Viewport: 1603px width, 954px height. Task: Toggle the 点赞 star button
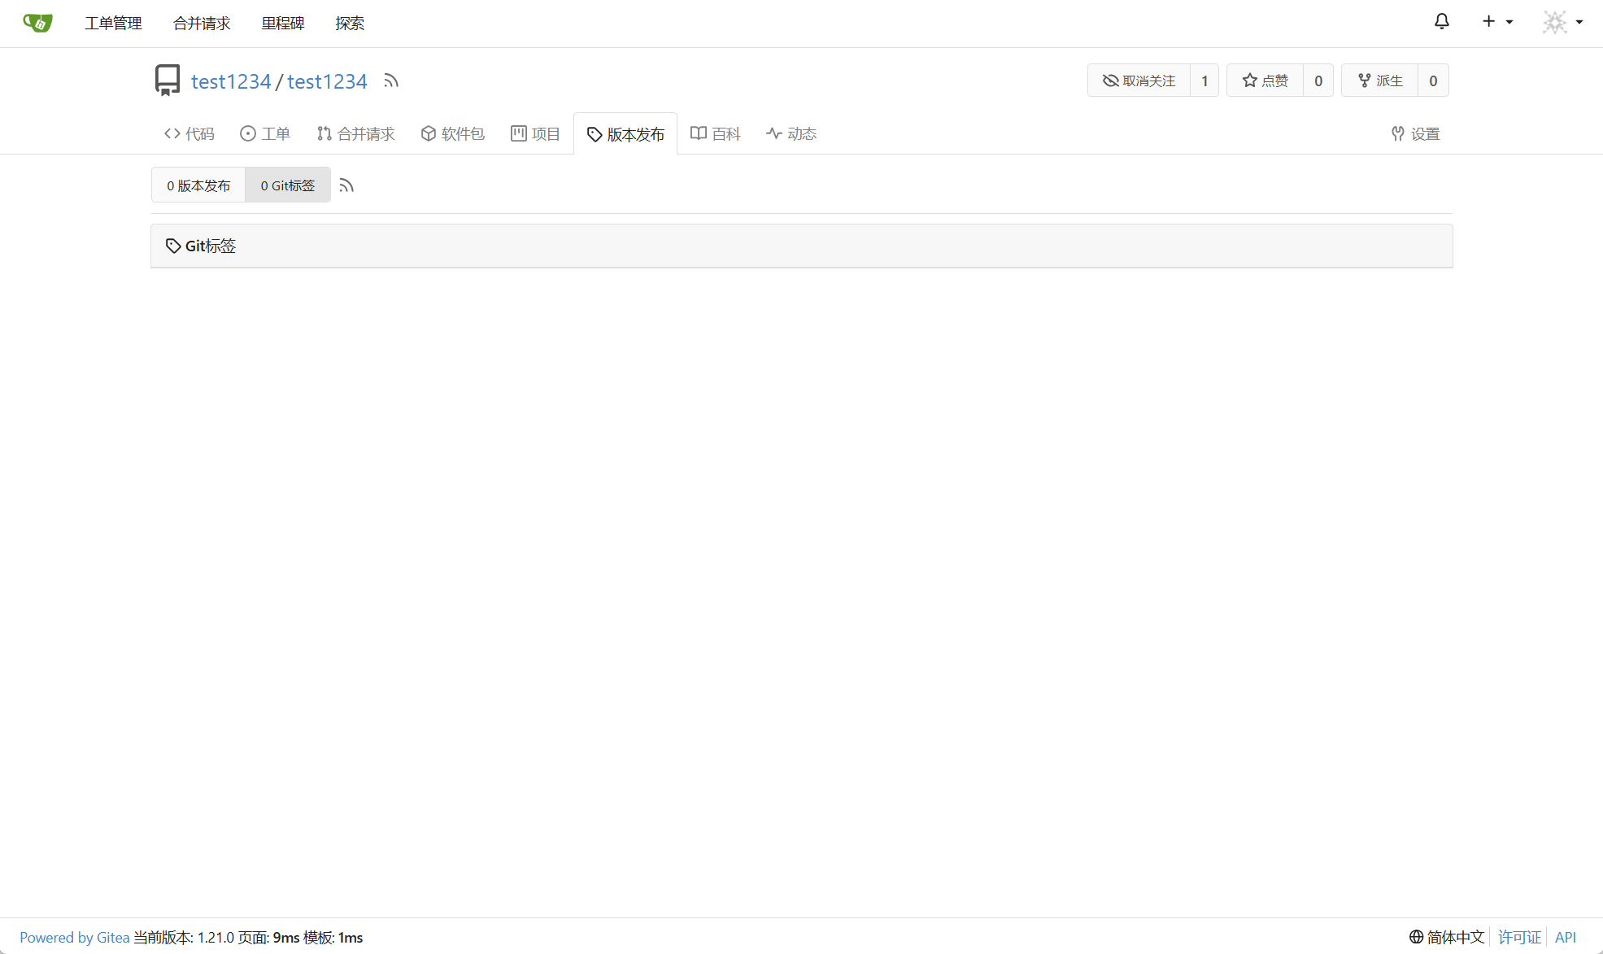tap(1265, 81)
